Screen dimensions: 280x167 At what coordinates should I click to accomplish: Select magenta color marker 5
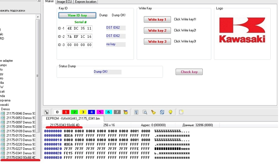click(x=100, y=112)
